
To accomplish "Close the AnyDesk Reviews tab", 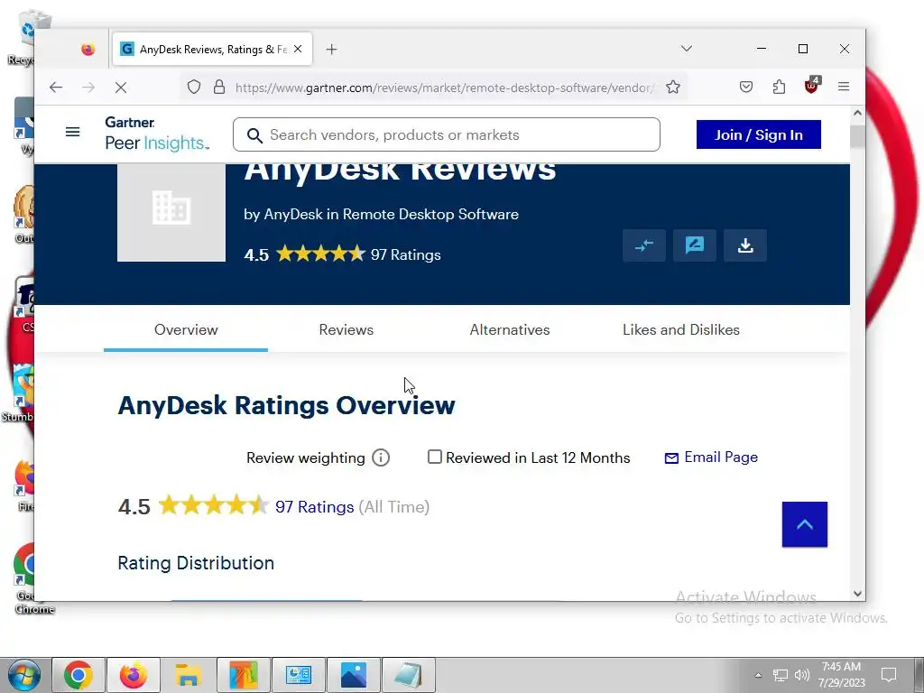I will tap(298, 49).
